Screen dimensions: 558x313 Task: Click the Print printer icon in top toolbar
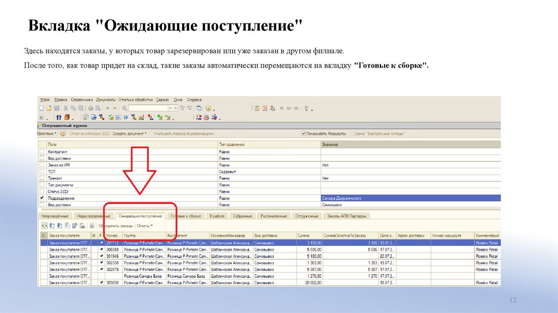(x=91, y=109)
